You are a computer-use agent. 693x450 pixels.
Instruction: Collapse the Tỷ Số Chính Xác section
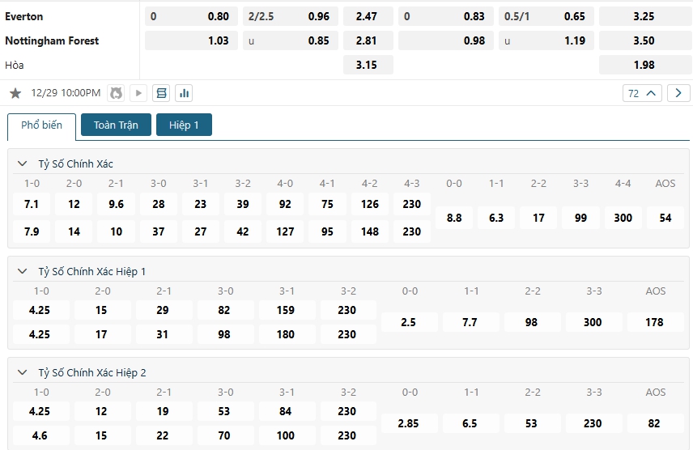point(23,163)
